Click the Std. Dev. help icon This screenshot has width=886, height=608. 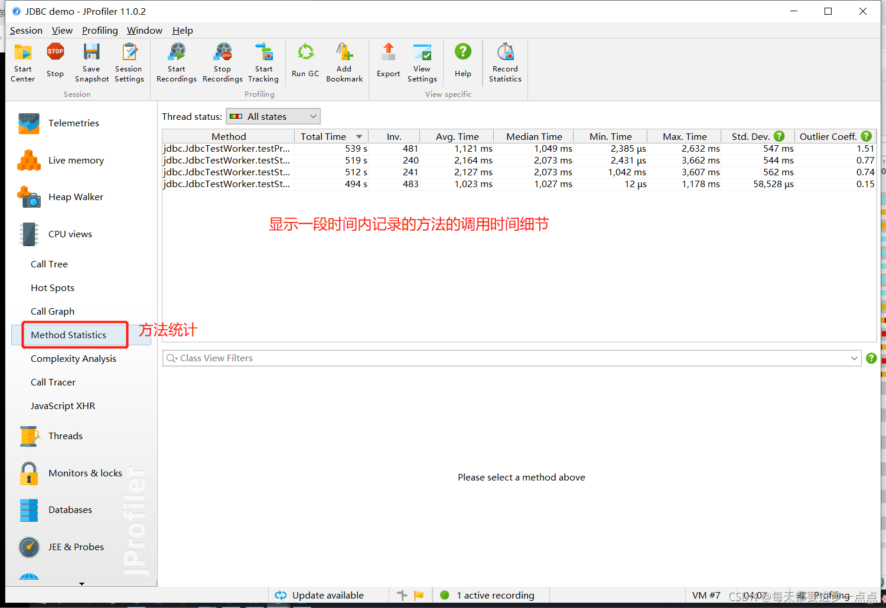779,136
